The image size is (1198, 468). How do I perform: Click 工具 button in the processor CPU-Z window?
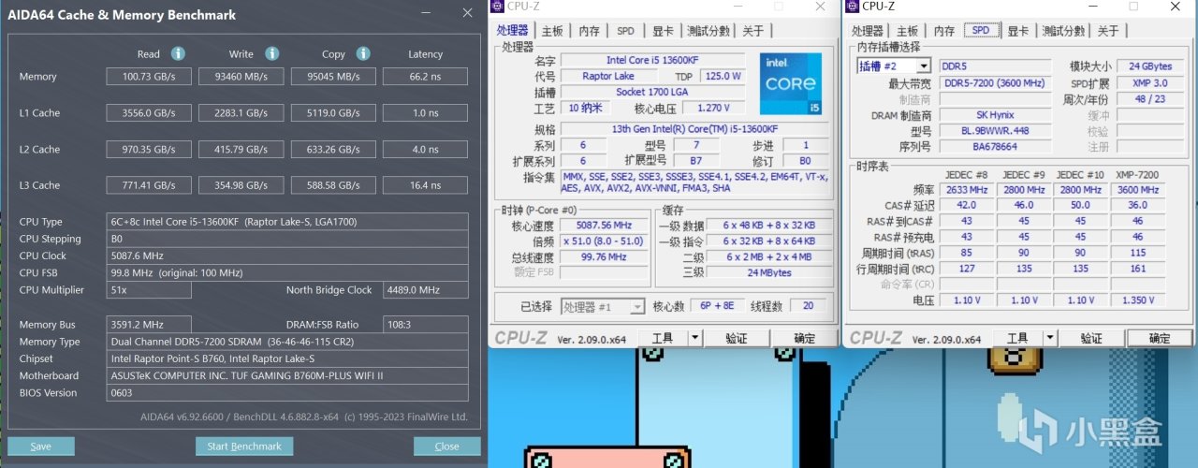tap(663, 338)
